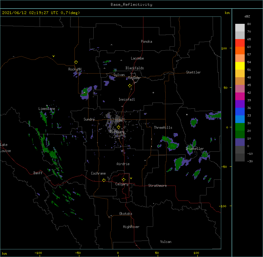
Task: Click the Base_Reflectivity title text
Action: point(131,5)
